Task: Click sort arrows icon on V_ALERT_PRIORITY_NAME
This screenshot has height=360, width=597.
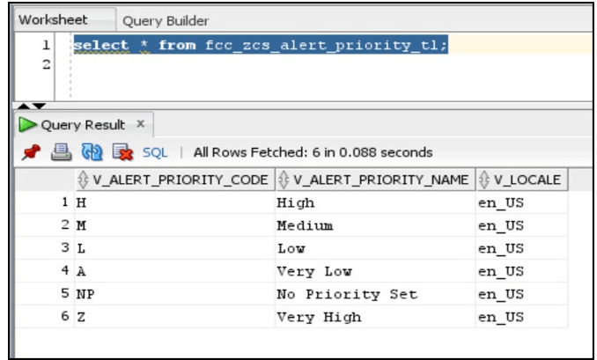Action: point(284,180)
